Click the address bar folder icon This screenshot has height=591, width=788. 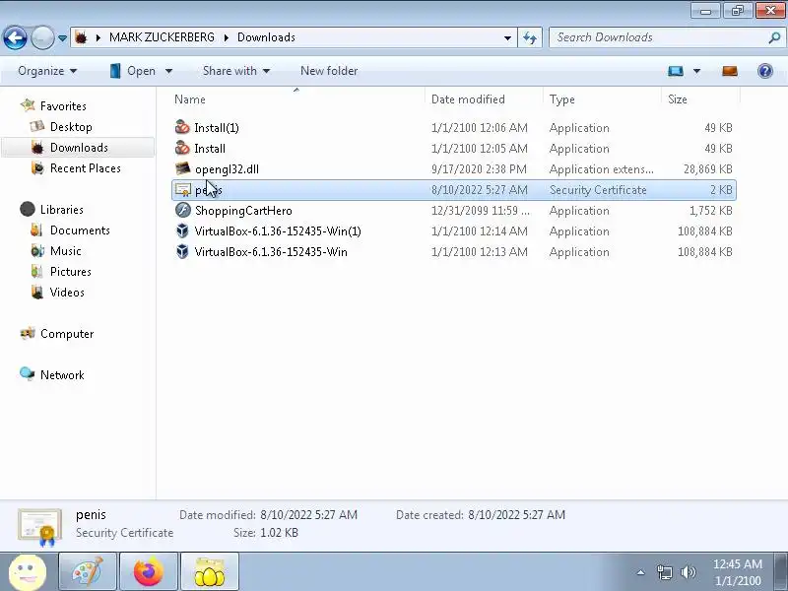pos(81,37)
